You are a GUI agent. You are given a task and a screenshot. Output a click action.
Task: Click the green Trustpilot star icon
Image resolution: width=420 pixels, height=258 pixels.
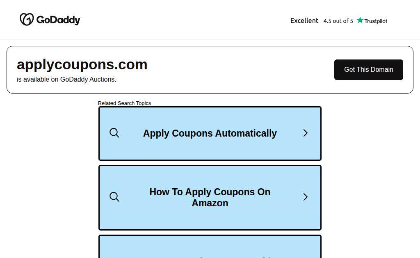click(360, 20)
